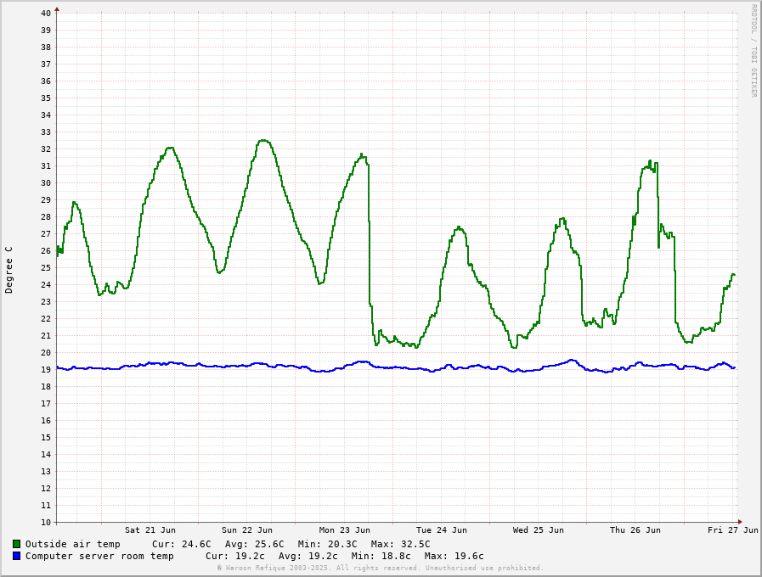Click the RRDTOOL / TOBI OETIKER watermark

point(753,51)
